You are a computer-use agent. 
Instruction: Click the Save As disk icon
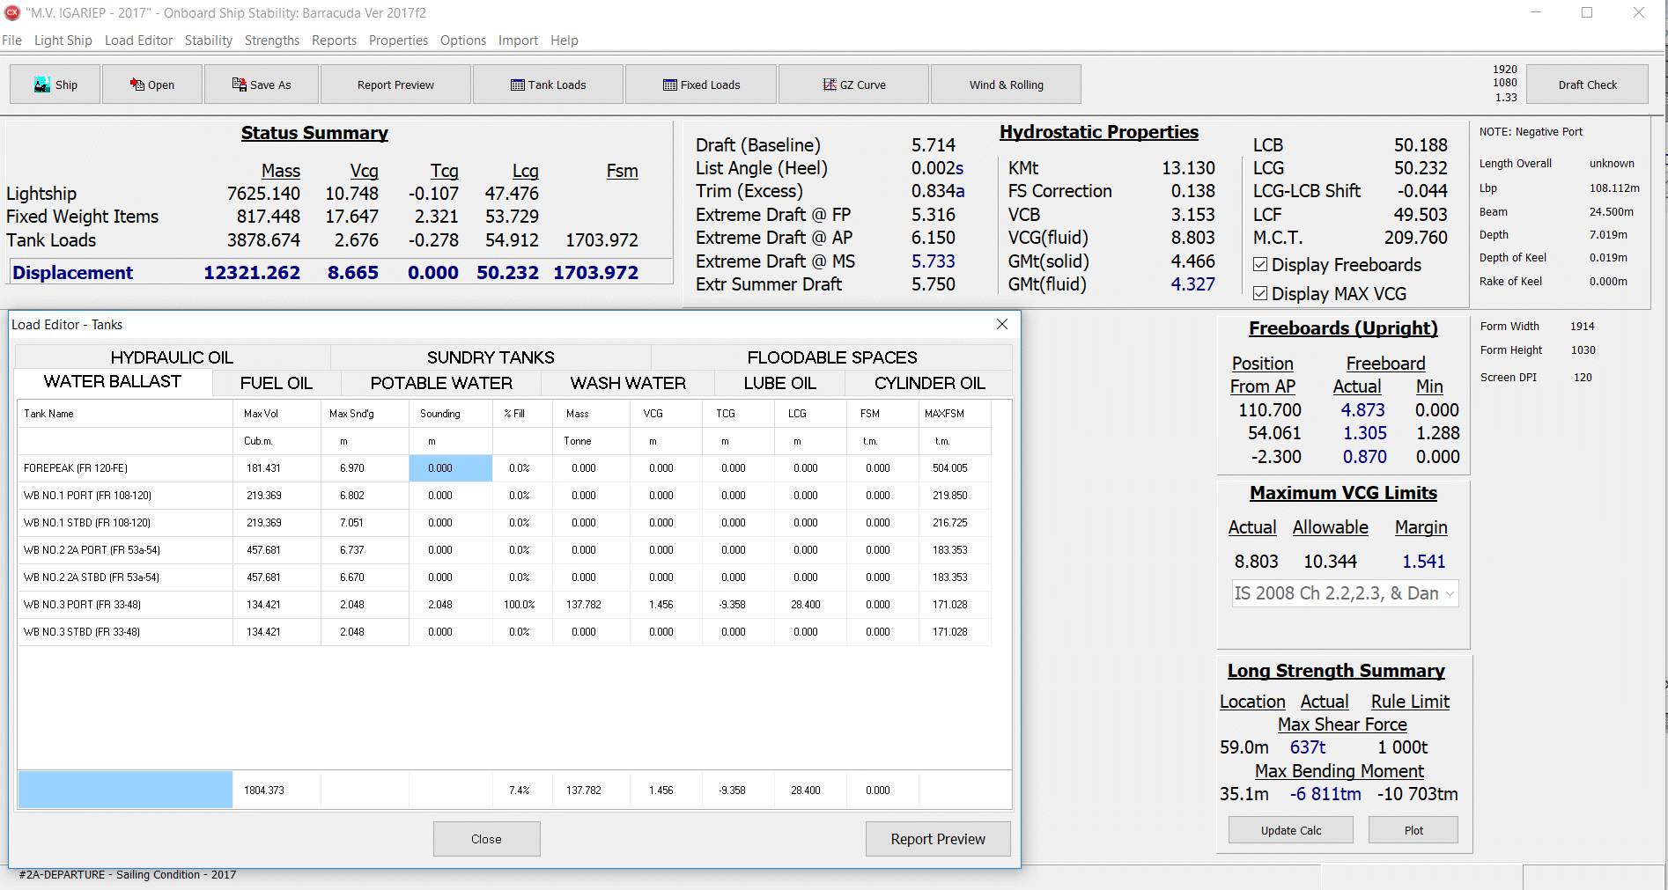pyautogui.click(x=239, y=85)
